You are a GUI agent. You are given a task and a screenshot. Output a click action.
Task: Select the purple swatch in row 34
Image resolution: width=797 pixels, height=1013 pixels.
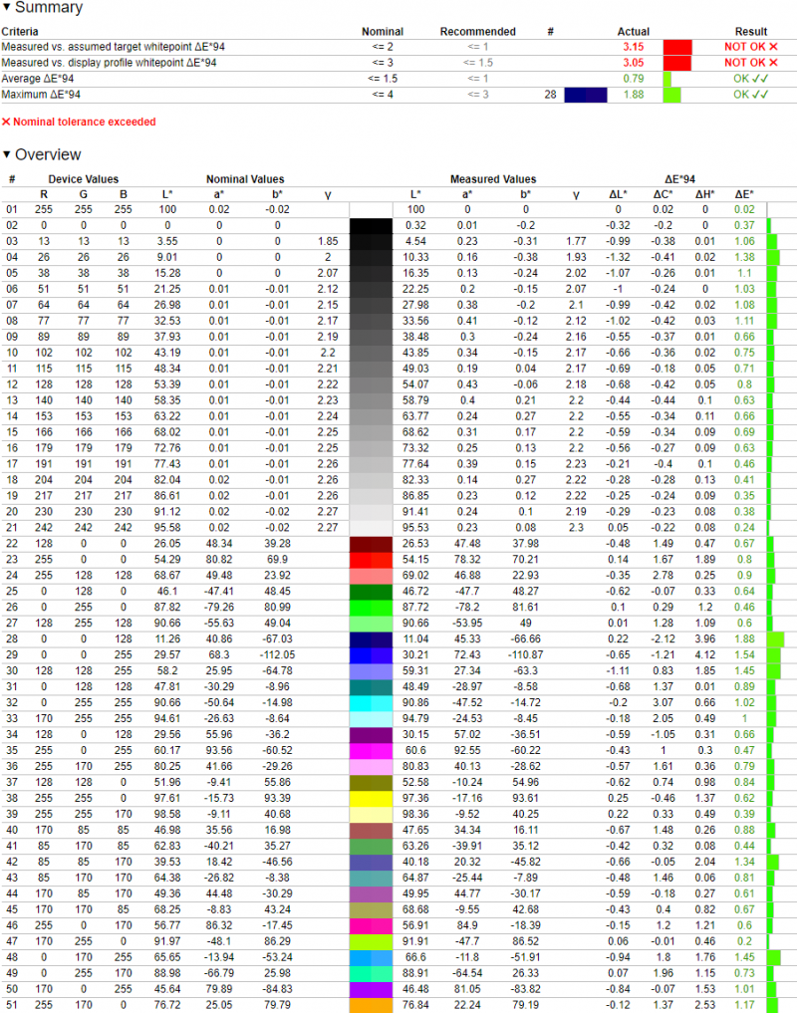pyautogui.click(x=371, y=734)
